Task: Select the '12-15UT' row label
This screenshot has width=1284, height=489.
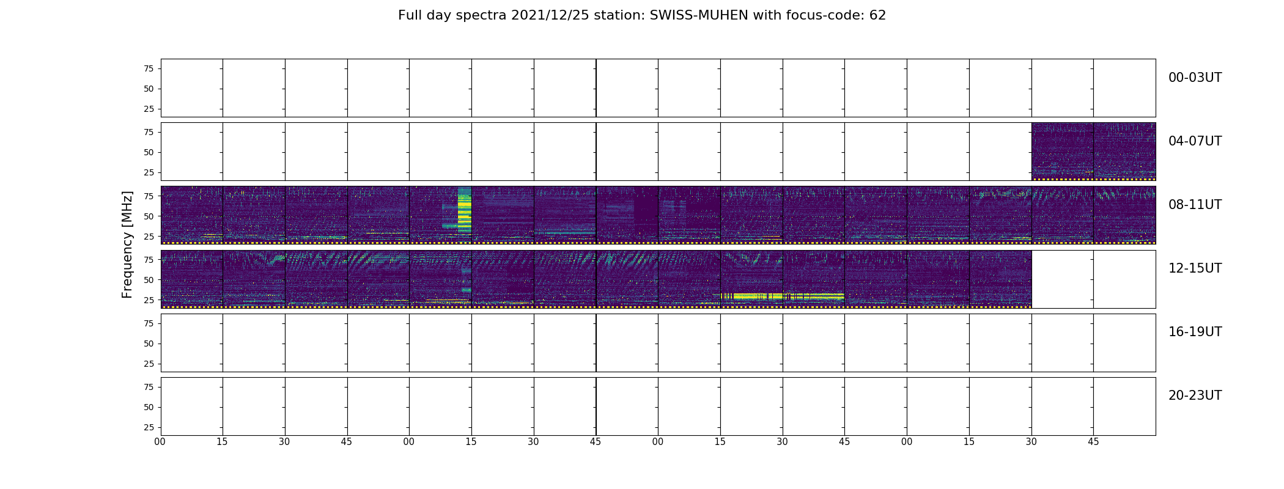Action: (1195, 268)
